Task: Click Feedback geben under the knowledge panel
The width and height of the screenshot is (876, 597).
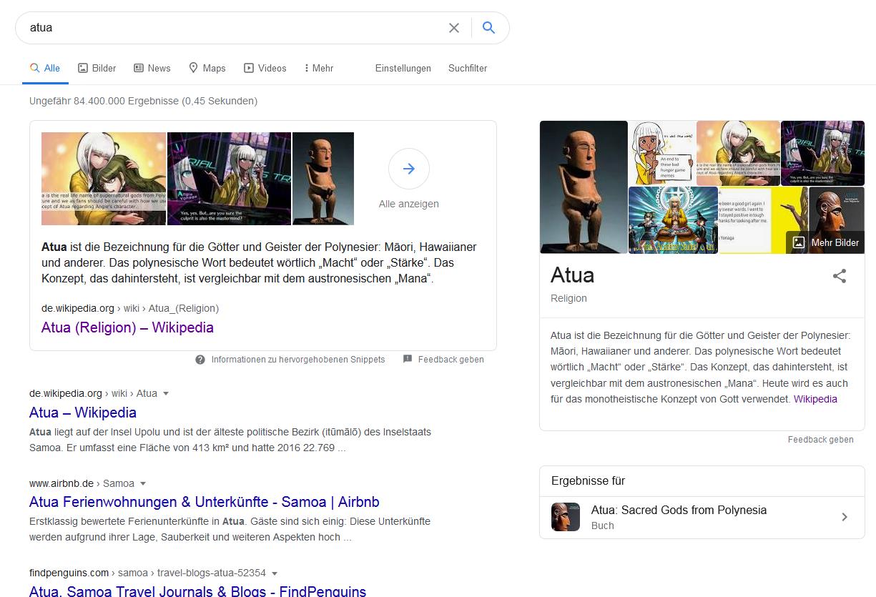Action: (821, 440)
